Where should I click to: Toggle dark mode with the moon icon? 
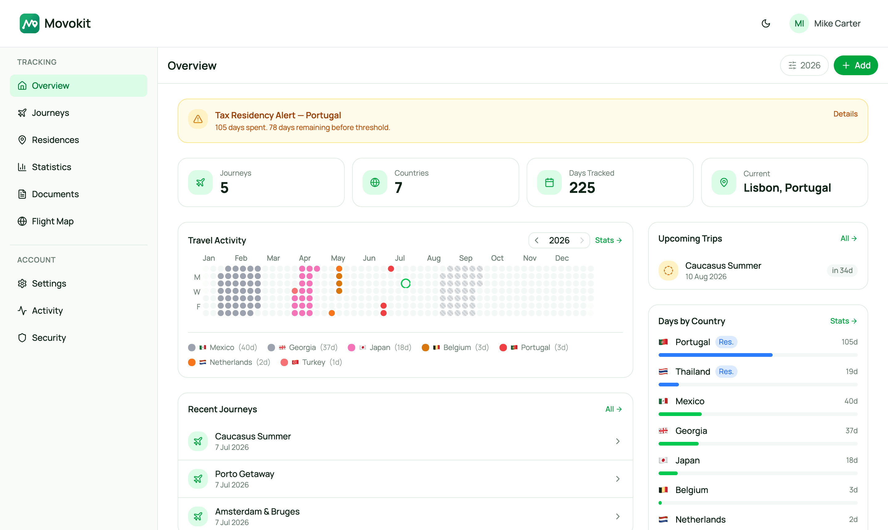[x=765, y=23]
